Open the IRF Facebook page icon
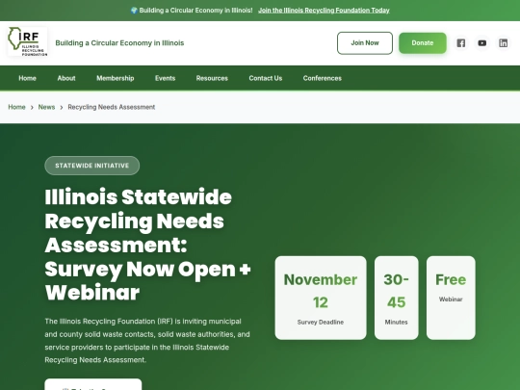This screenshot has width=520, height=390. click(461, 43)
